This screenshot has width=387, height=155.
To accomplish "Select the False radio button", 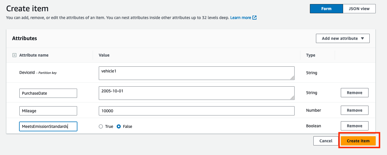I will click(119, 126).
